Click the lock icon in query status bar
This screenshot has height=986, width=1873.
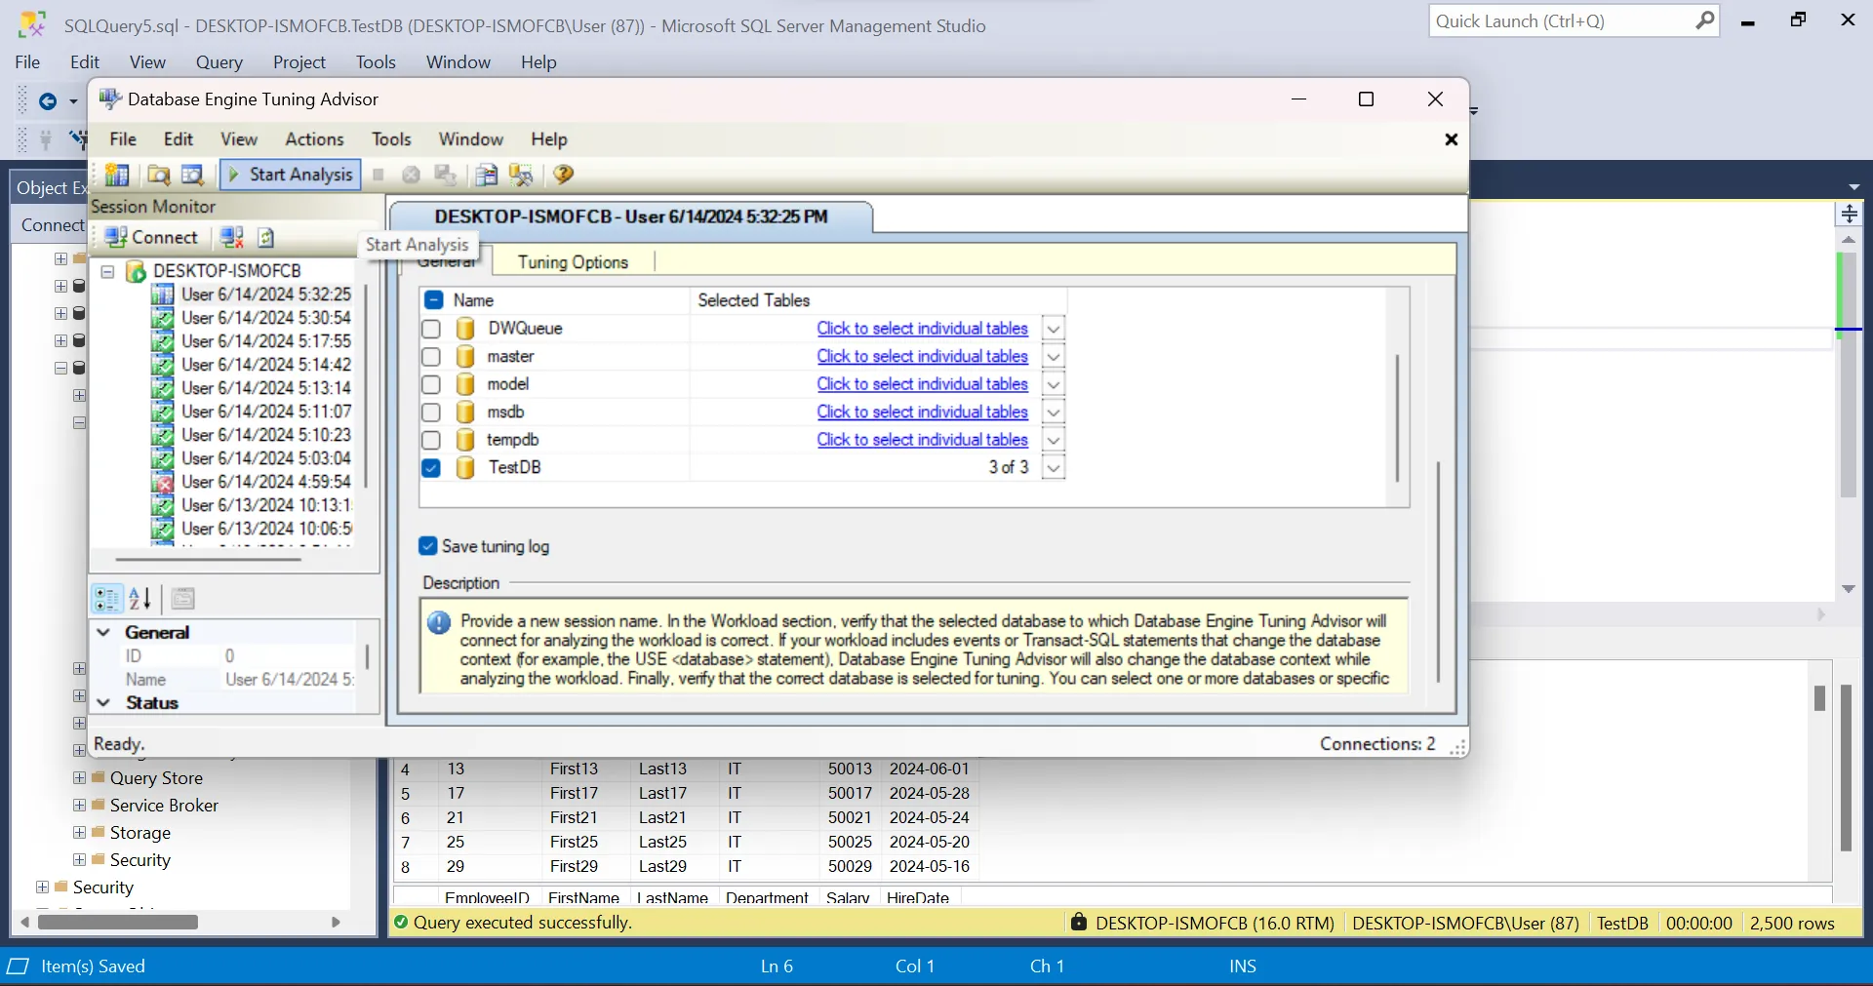[x=1078, y=922]
